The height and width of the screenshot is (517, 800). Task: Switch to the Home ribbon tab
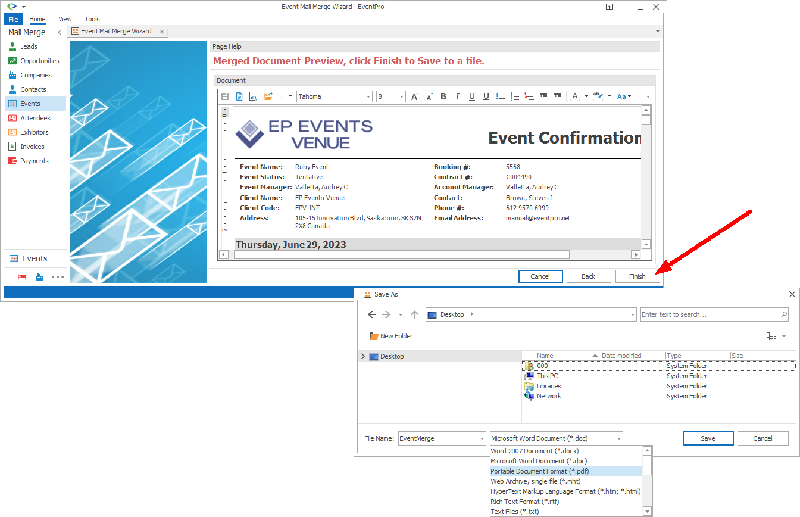click(37, 19)
